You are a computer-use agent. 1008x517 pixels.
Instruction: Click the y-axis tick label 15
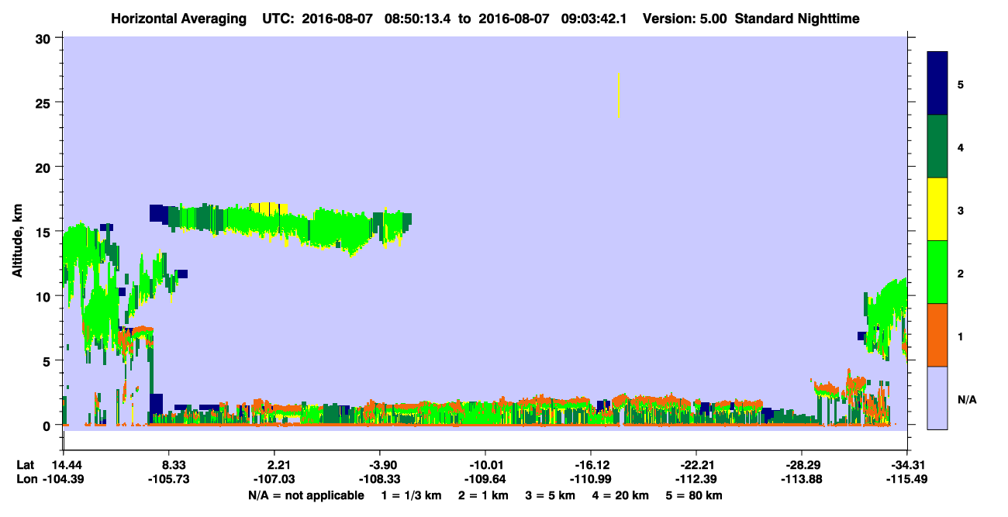click(45, 232)
